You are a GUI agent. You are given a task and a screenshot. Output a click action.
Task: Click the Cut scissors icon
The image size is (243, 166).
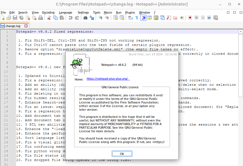coord(49,18)
